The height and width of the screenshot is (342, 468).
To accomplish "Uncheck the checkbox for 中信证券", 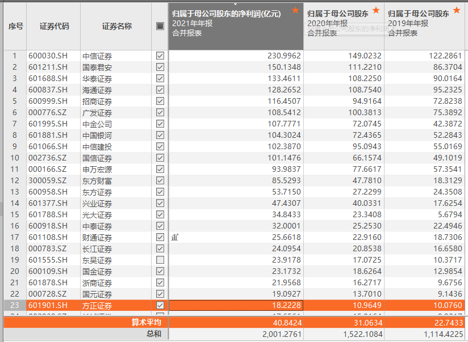I will coord(160,56).
